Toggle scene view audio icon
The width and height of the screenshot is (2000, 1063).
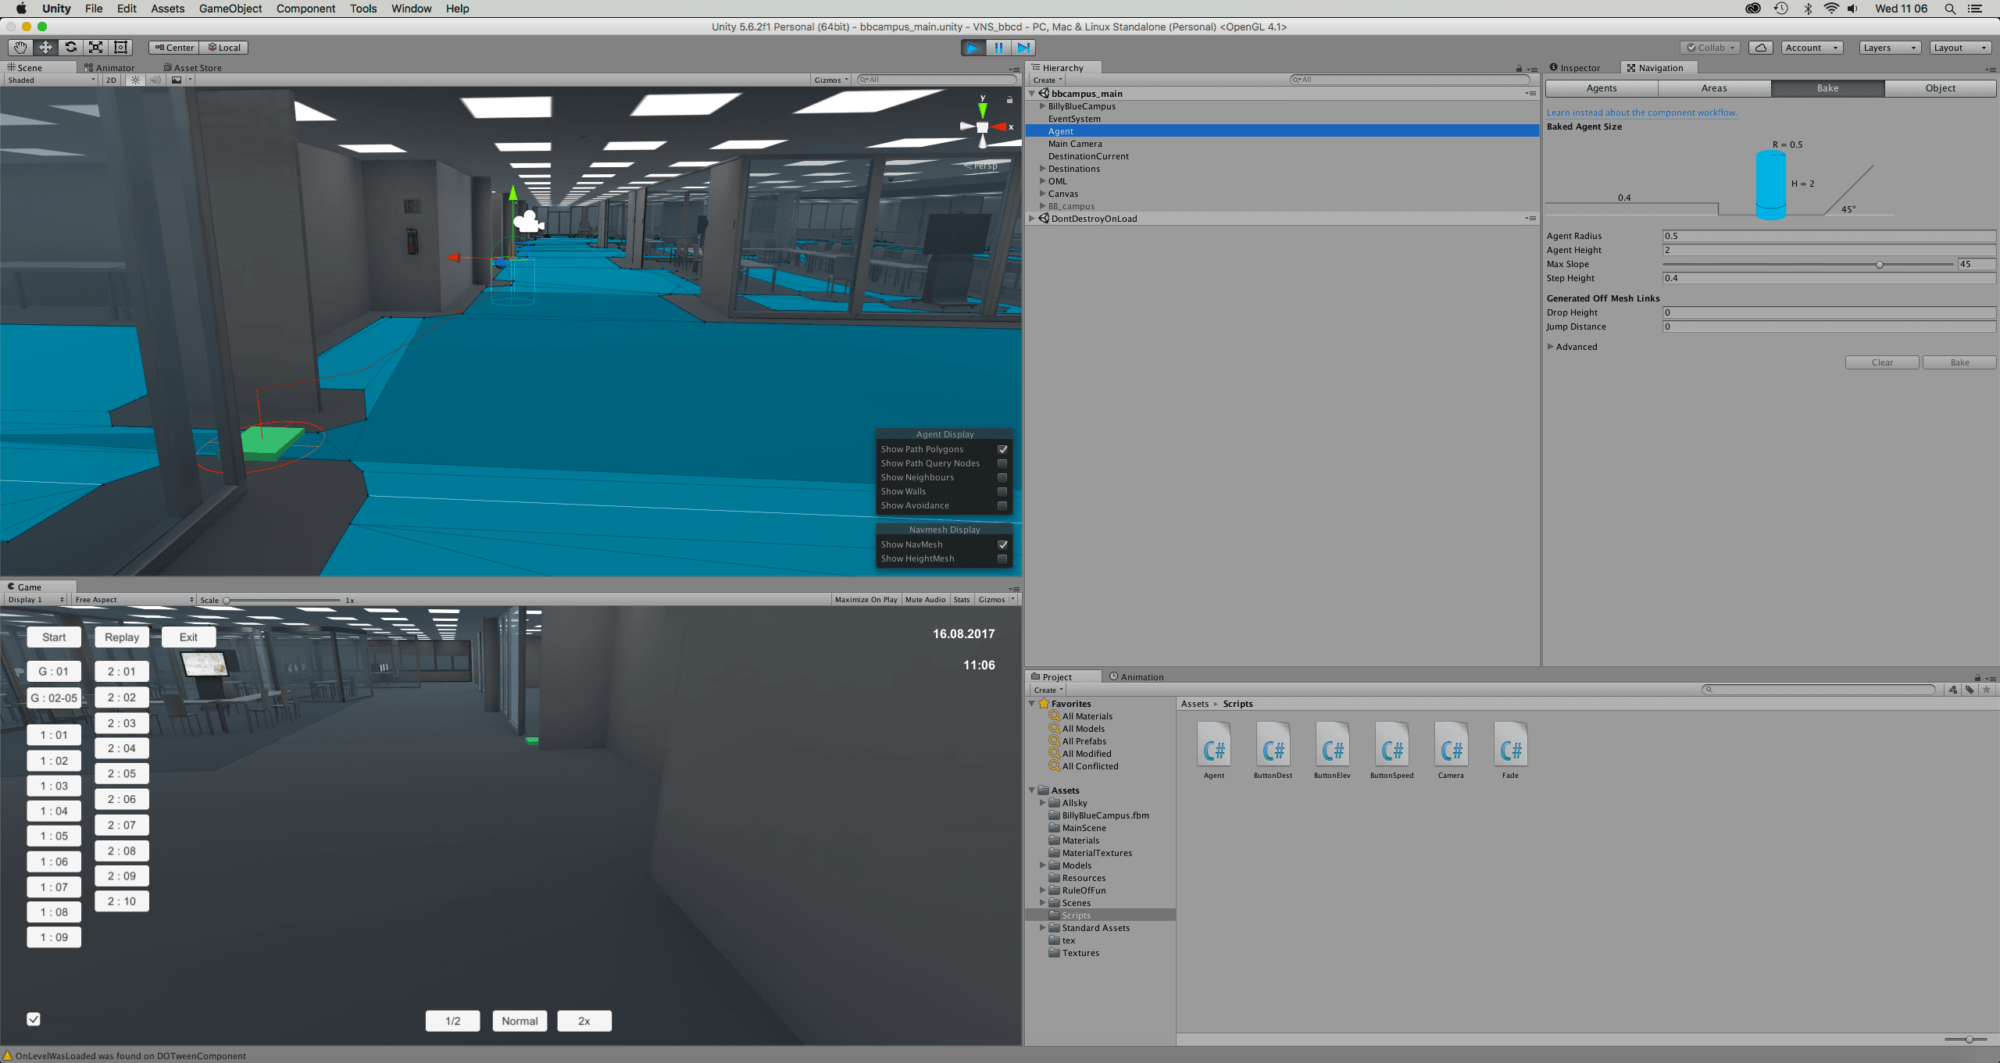click(x=155, y=80)
